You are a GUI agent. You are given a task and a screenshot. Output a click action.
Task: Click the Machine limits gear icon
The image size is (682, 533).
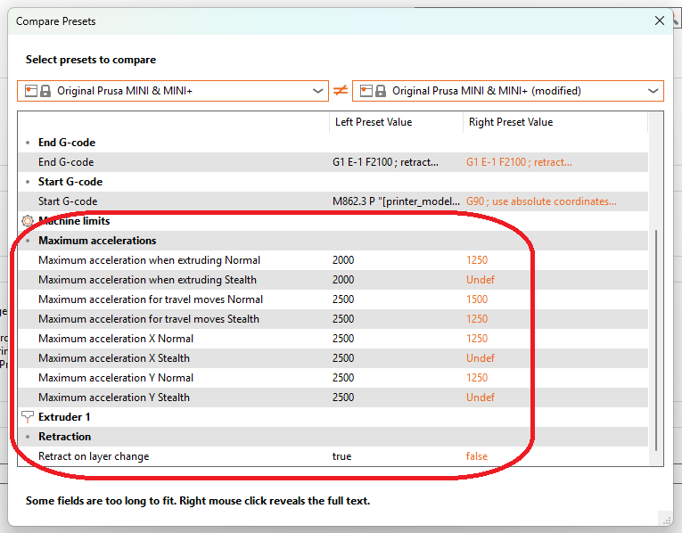pos(27,221)
